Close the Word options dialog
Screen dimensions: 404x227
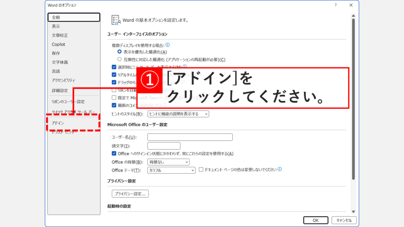[x=351, y=5]
